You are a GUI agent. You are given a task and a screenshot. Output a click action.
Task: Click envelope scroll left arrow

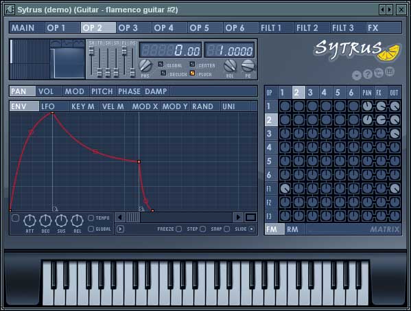pos(120,218)
